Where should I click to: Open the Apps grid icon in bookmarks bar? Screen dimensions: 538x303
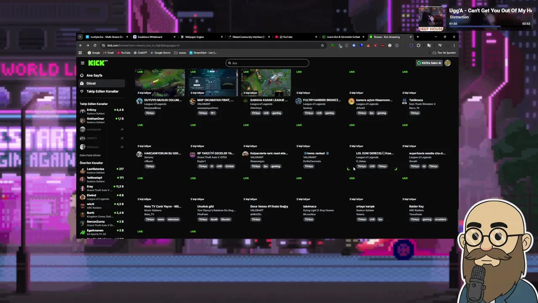[x=81, y=53]
